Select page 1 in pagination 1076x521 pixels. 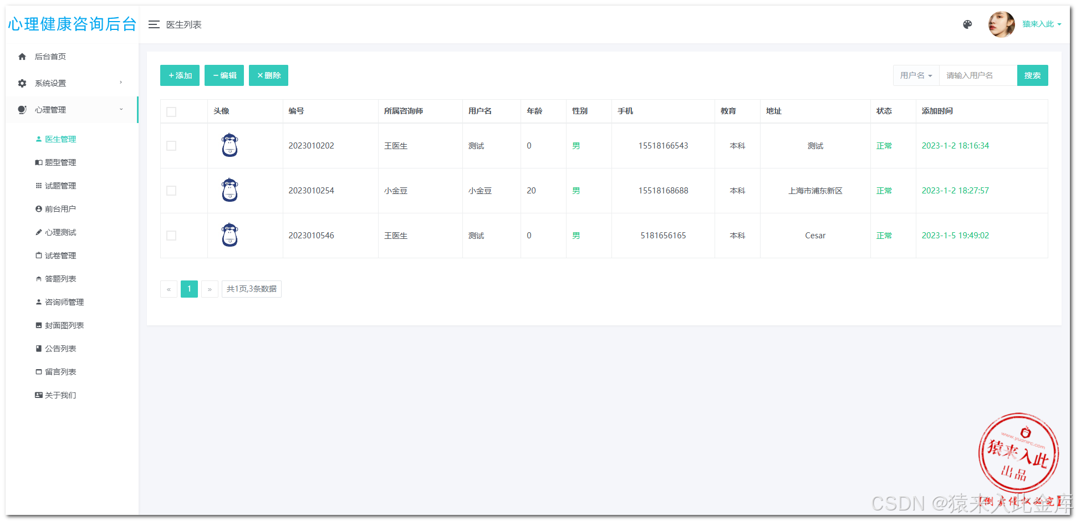click(x=189, y=289)
